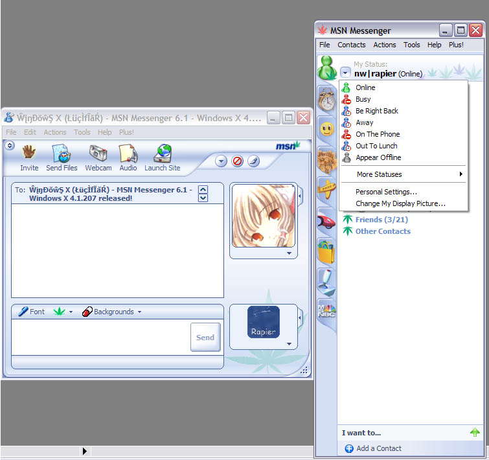The width and height of the screenshot is (489, 460).
Task: Hide the contact's display picture panel
Action: pyautogui.click(x=300, y=196)
